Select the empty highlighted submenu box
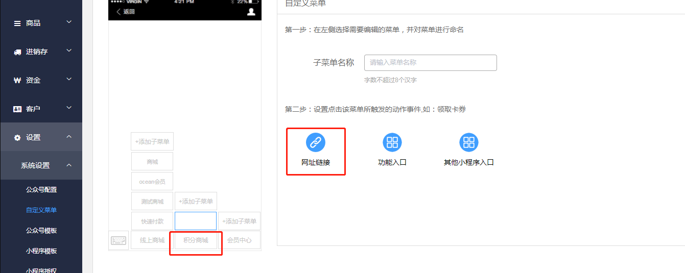Screen dimensions: 685x273 tap(196, 221)
